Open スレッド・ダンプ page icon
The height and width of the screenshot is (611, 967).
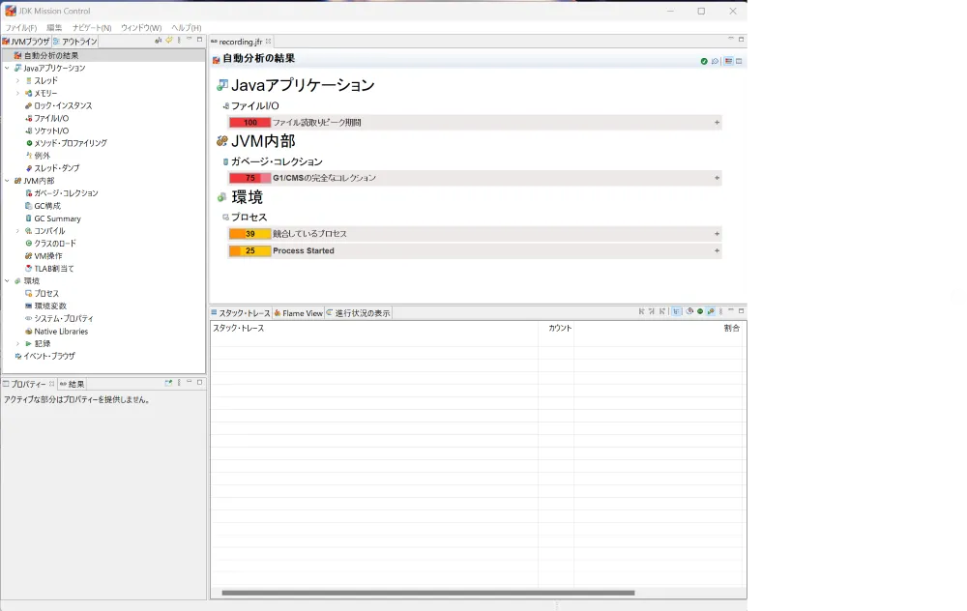[28, 168]
